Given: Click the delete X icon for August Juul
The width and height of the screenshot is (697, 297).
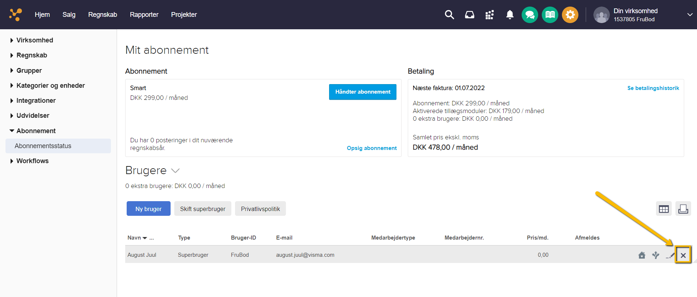Looking at the screenshot, I should [x=683, y=255].
